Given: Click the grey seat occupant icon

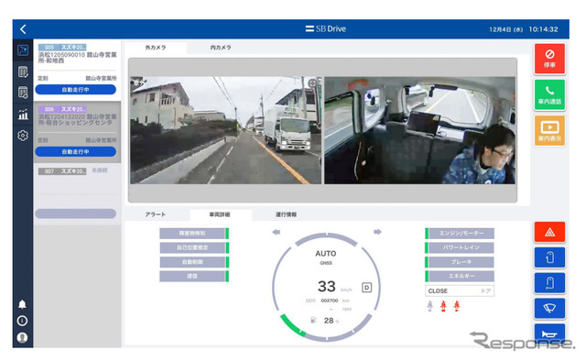Looking at the screenshot, I should (x=429, y=306).
